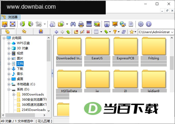This screenshot has height=124, width=175.
Task: Open the view mode dropdown arrow
Action: 101,32
